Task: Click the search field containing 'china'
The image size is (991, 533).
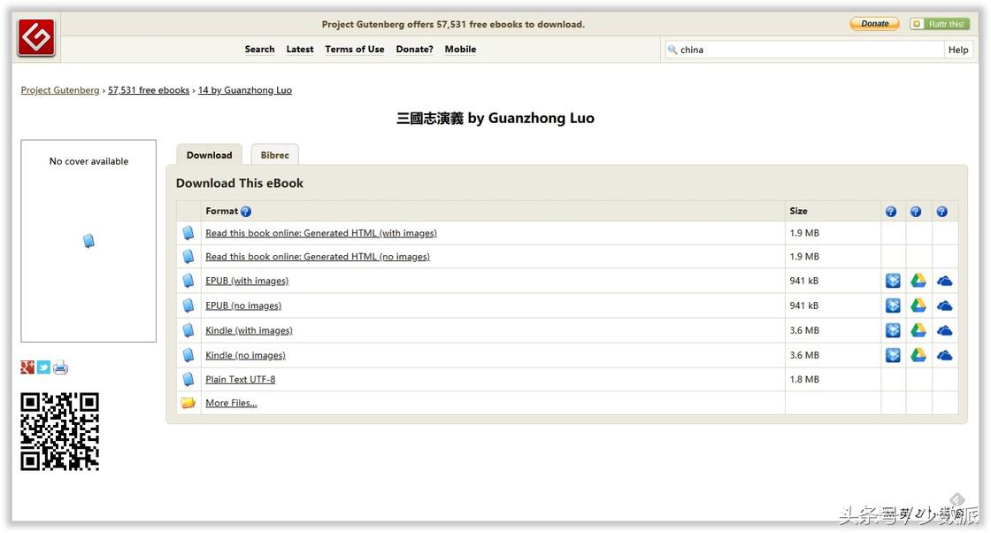Action: (x=805, y=50)
